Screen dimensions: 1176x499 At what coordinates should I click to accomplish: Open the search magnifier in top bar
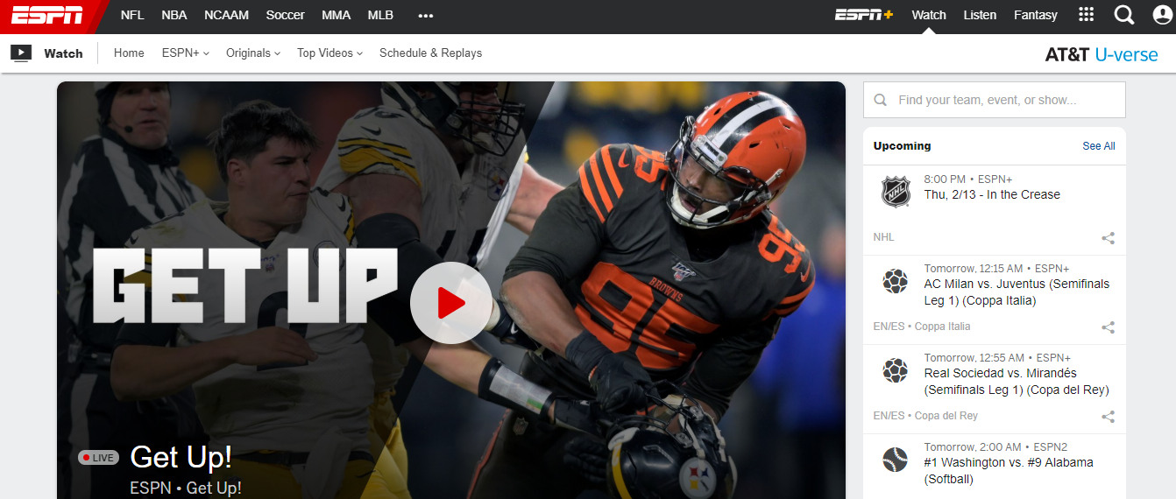click(1123, 15)
